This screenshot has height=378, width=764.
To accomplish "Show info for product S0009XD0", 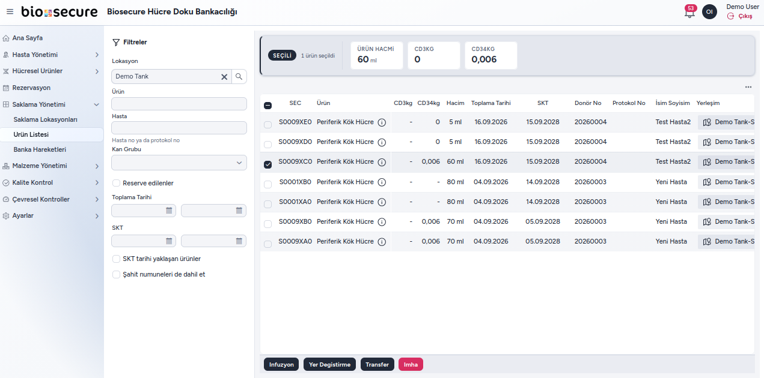I will [x=382, y=142].
